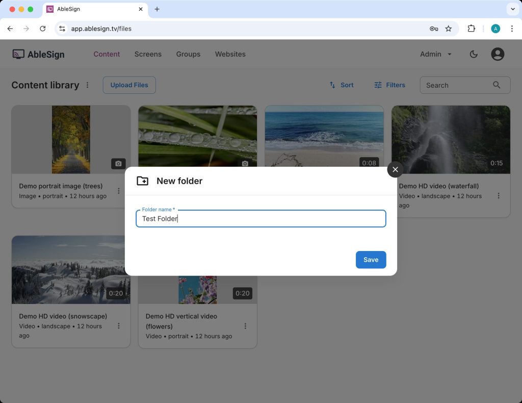Open the waterfall video thumbnail
This screenshot has width=522, height=403.
[x=451, y=140]
